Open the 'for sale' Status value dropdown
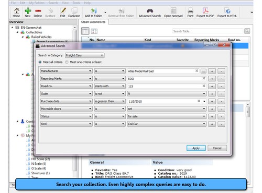 coord(167,116)
